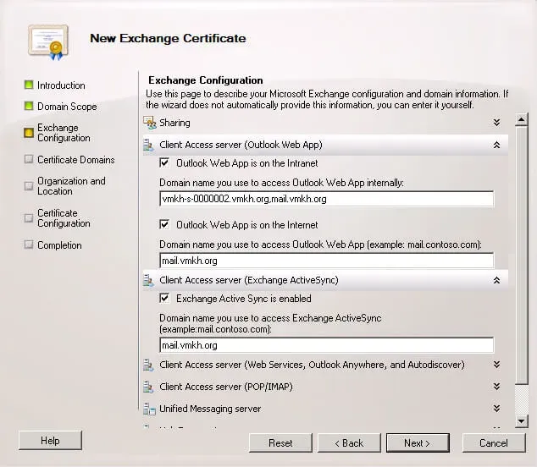Click the Sharing section header text
The image size is (537, 467).
[x=174, y=123]
